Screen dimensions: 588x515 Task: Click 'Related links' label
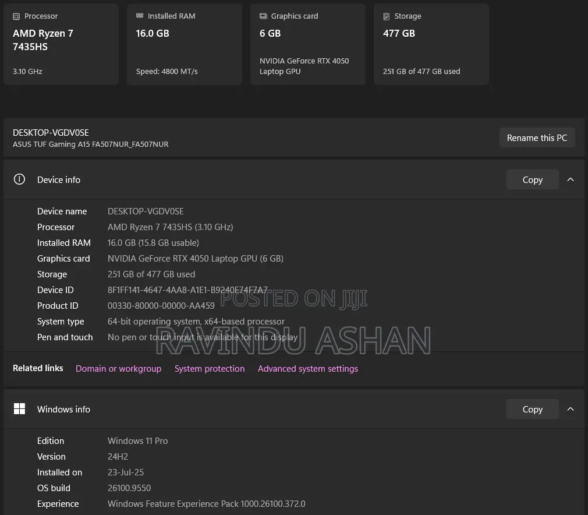pos(38,368)
